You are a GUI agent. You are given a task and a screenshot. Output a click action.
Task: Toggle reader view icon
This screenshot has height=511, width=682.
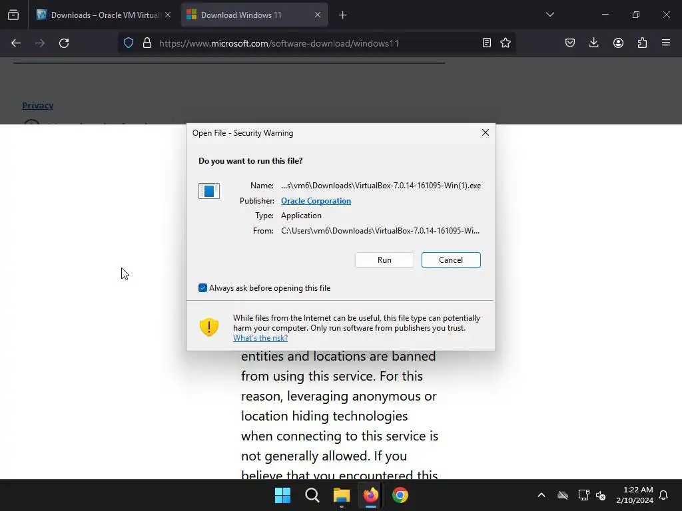pyautogui.click(x=487, y=43)
